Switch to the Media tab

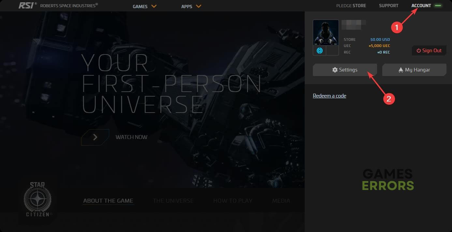coord(281,201)
